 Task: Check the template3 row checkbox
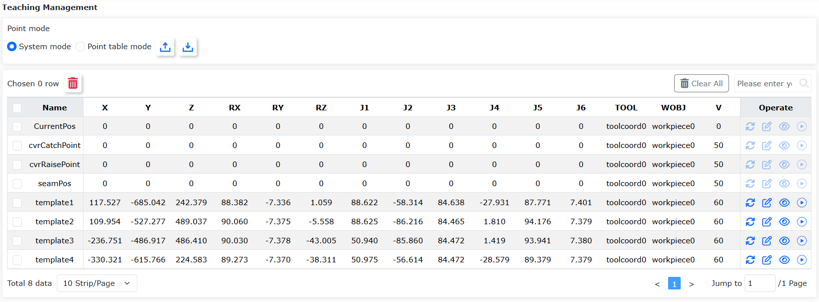pos(17,241)
